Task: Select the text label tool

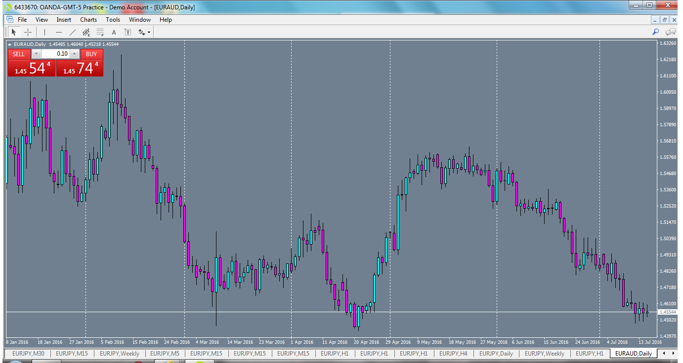Action: click(128, 32)
